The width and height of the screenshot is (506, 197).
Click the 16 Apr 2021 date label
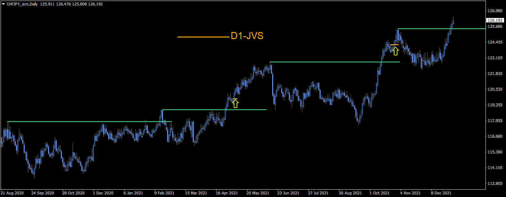(227, 193)
